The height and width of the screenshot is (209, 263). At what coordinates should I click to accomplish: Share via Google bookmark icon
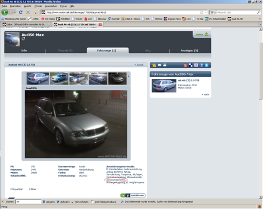coord(196,65)
